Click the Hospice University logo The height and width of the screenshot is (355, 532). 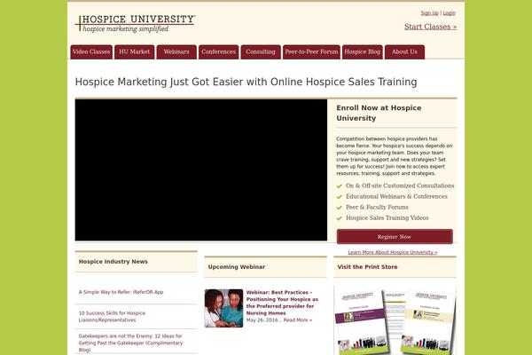coord(135,23)
